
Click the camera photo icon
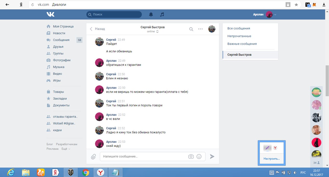pos(191,156)
